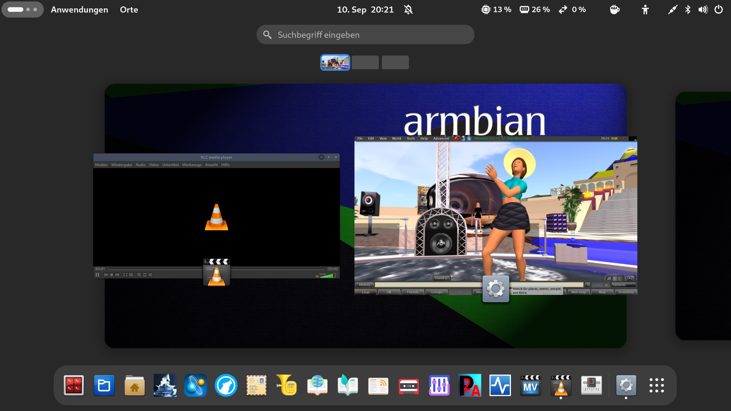
Task: Open the red cassette tape app
Action: click(x=409, y=386)
